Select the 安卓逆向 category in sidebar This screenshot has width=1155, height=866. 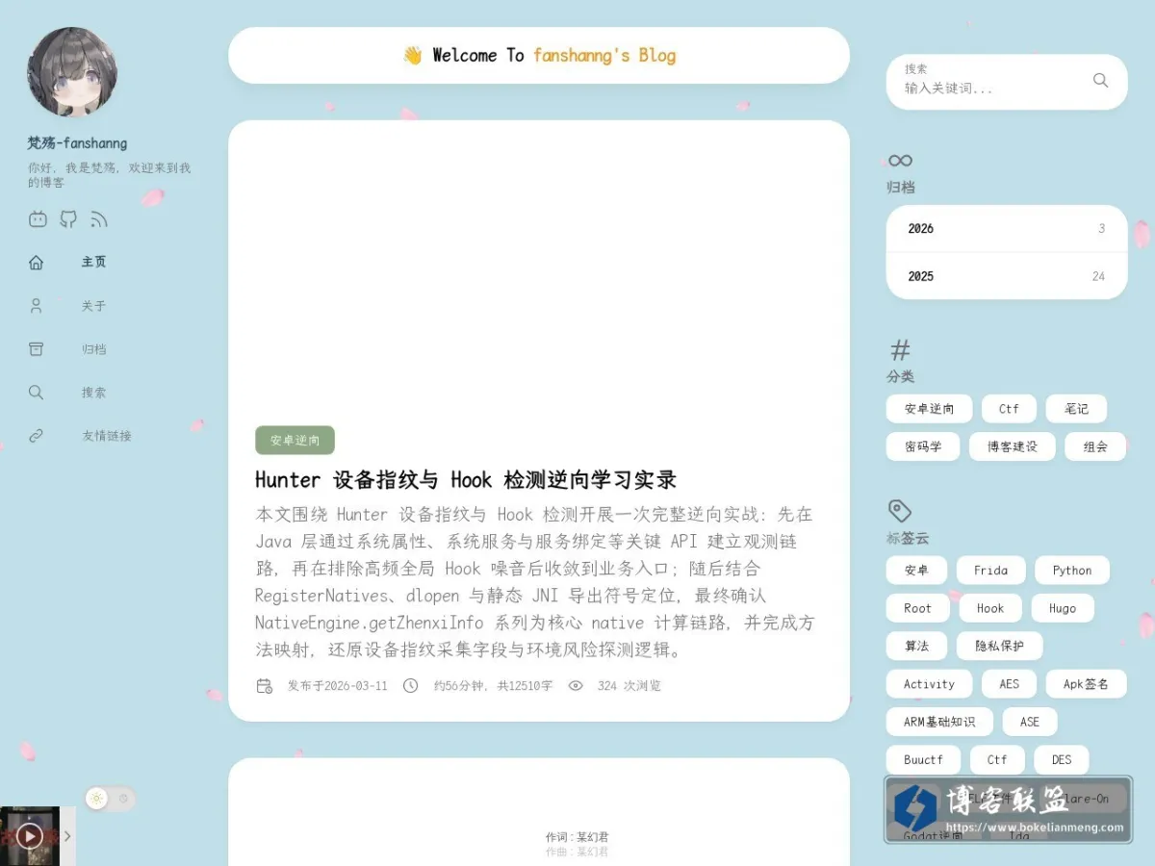pos(929,409)
